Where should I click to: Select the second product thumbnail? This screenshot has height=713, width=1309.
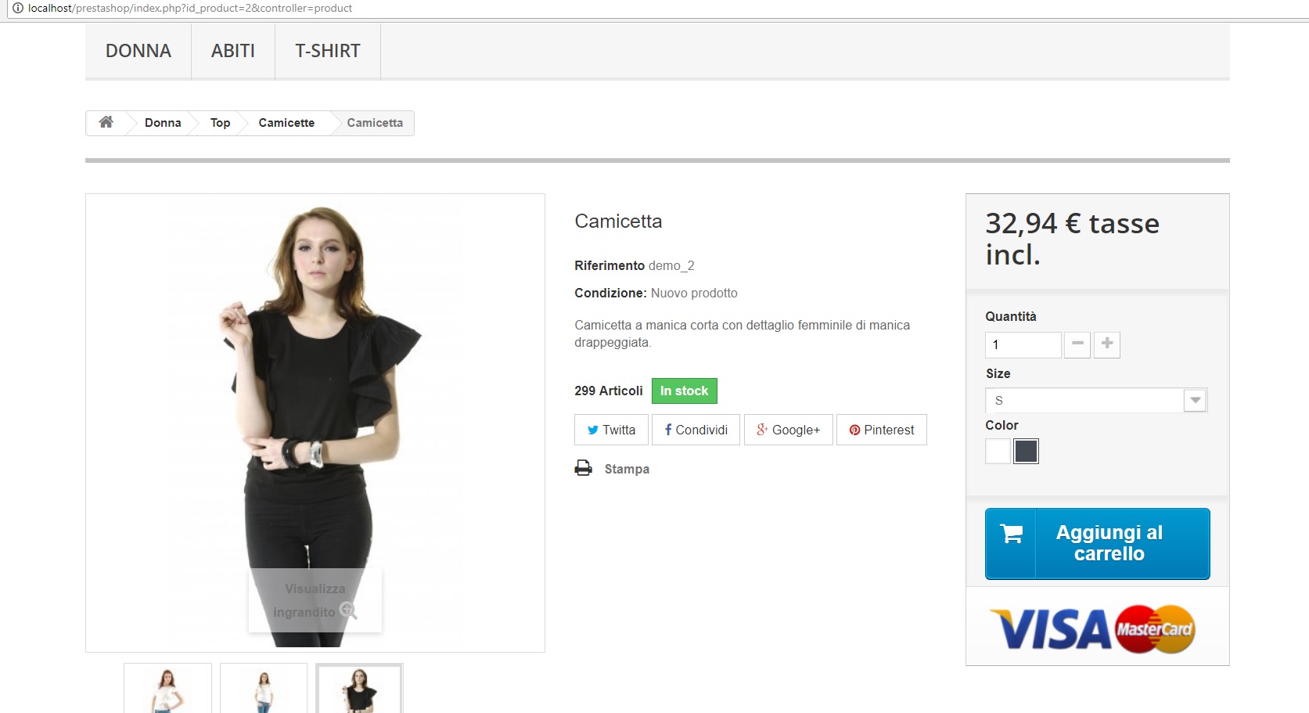click(x=264, y=689)
